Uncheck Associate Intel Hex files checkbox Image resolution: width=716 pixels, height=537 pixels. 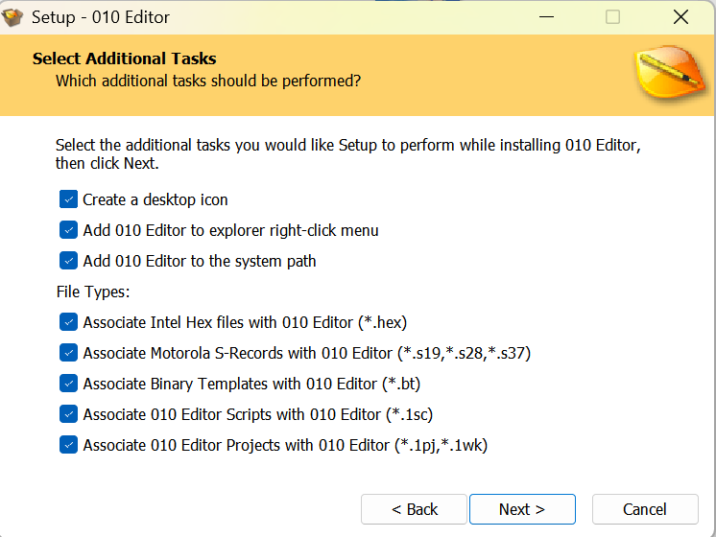[68, 321]
